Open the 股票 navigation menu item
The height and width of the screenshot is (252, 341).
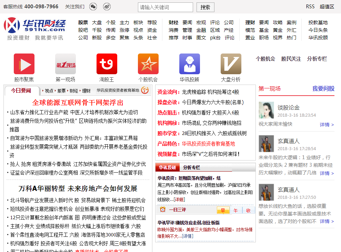83,22
